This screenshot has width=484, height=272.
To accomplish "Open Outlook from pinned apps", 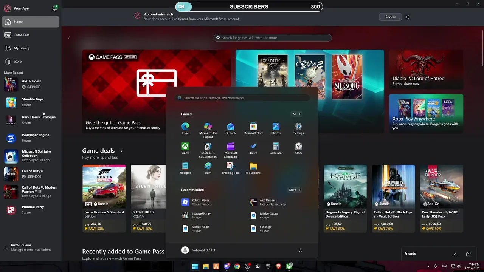I will 231,128.
